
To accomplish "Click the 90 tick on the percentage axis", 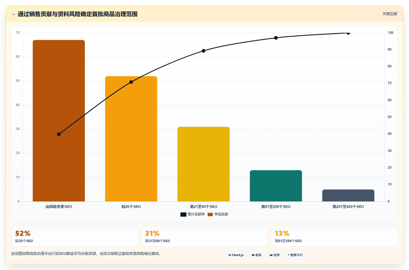I will point(390,50).
